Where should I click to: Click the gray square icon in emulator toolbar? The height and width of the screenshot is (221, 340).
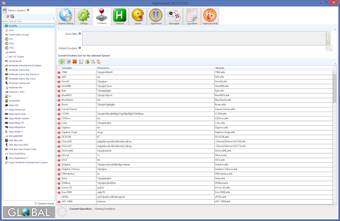pos(81,62)
